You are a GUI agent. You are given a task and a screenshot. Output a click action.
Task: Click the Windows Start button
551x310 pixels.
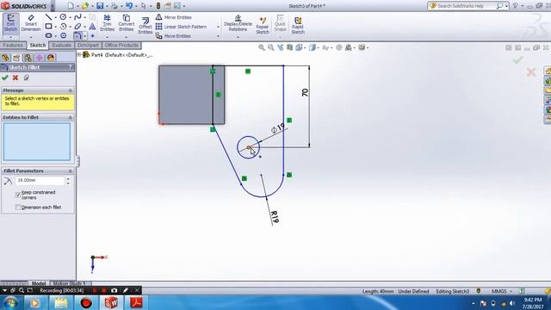pos(10,302)
